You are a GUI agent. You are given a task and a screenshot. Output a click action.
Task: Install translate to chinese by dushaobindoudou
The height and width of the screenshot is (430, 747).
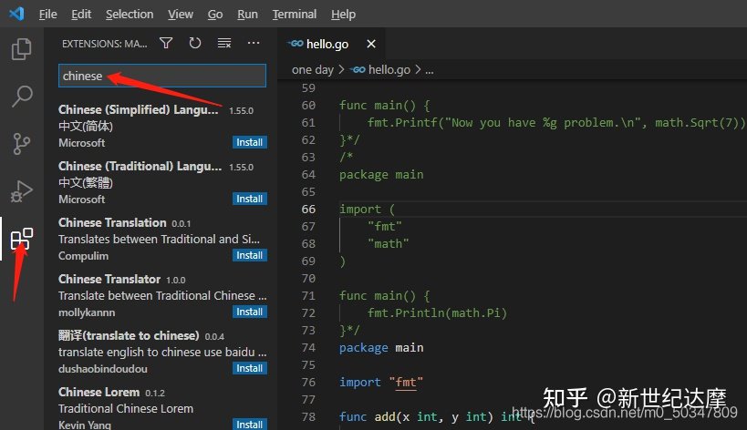click(250, 368)
